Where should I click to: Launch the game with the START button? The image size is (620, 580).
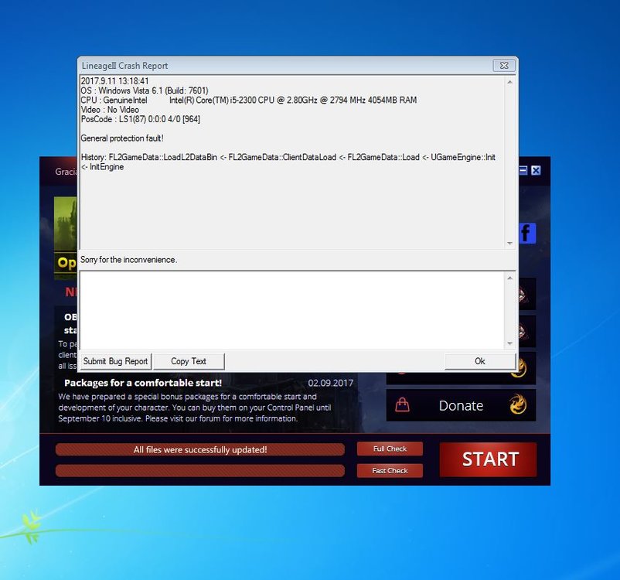click(489, 459)
